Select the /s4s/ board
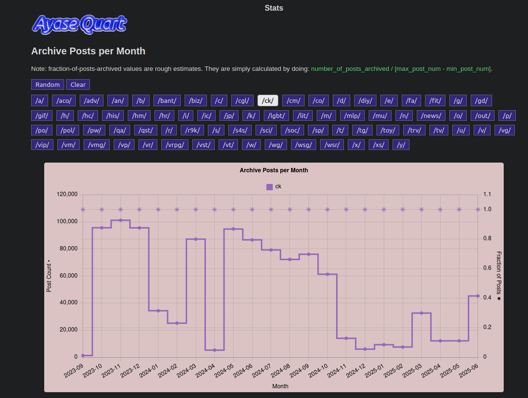 pos(240,130)
